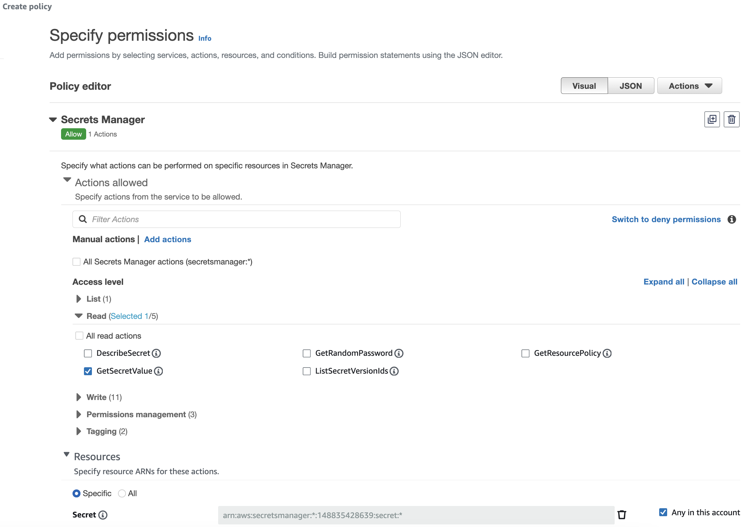The height and width of the screenshot is (527, 753).
Task: Delete the Secrets Manager statement via trash icon
Action: [x=731, y=119]
